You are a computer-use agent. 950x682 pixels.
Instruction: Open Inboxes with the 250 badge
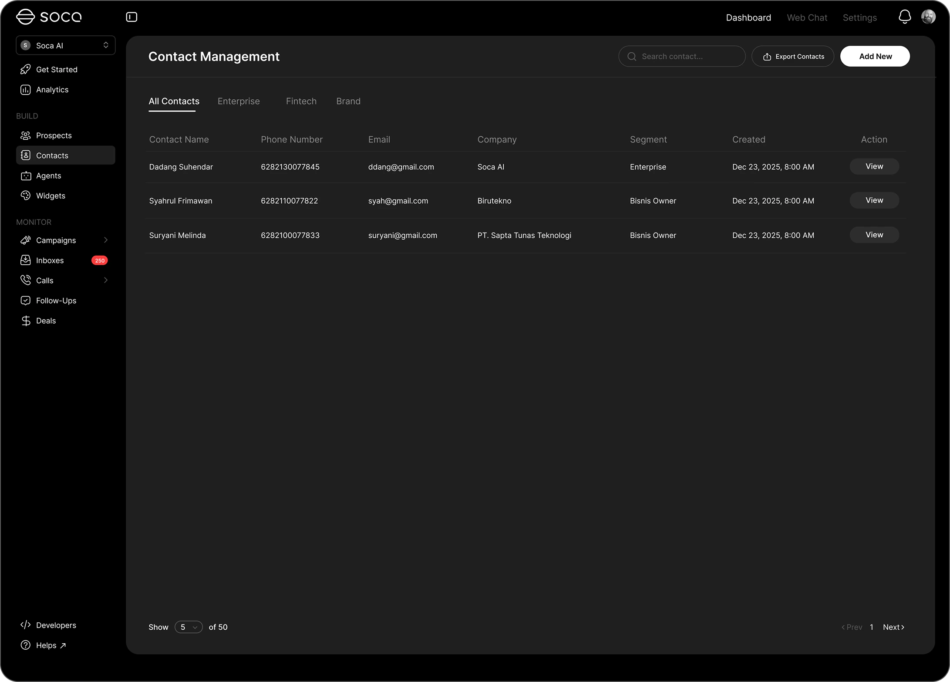pyautogui.click(x=50, y=260)
